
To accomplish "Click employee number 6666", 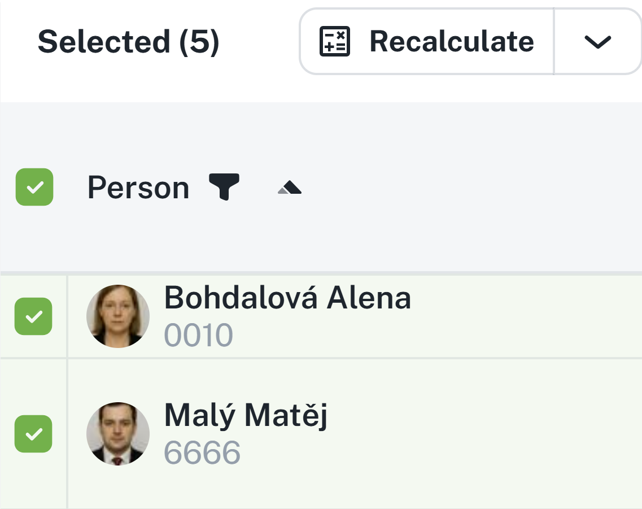I will click(202, 452).
